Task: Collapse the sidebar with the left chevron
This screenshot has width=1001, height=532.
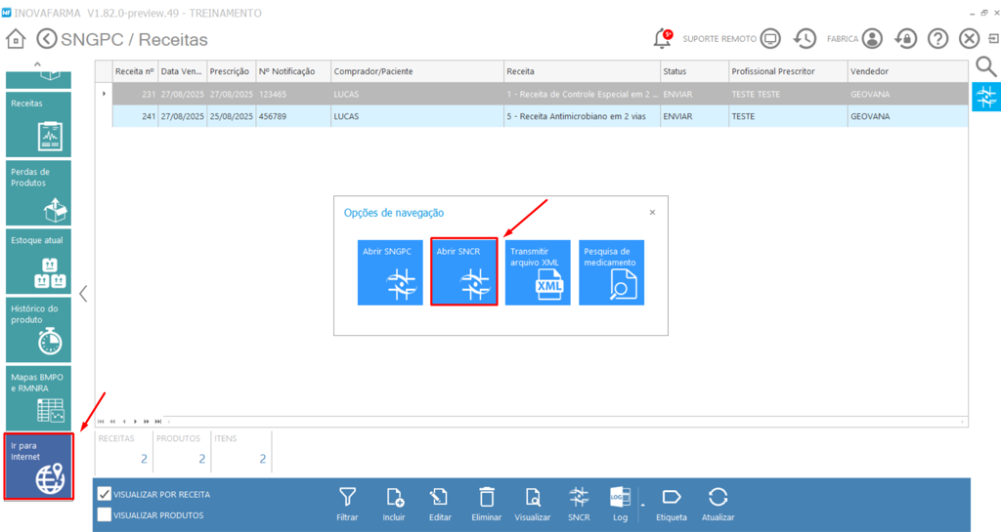Action: point(83,294)
